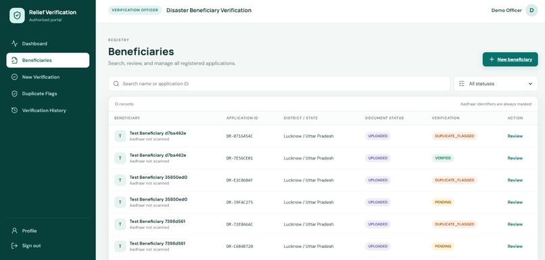Click the New beneficiary button
This screenshot has width=545, height=260.
coord(511,59)
